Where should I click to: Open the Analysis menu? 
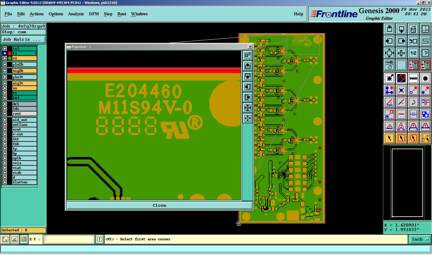76,14
